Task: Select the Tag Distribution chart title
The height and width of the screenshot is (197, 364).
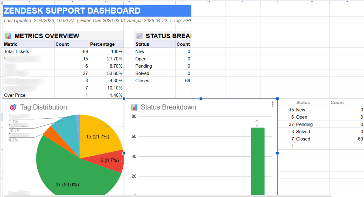Action: [x=43, y=107]
